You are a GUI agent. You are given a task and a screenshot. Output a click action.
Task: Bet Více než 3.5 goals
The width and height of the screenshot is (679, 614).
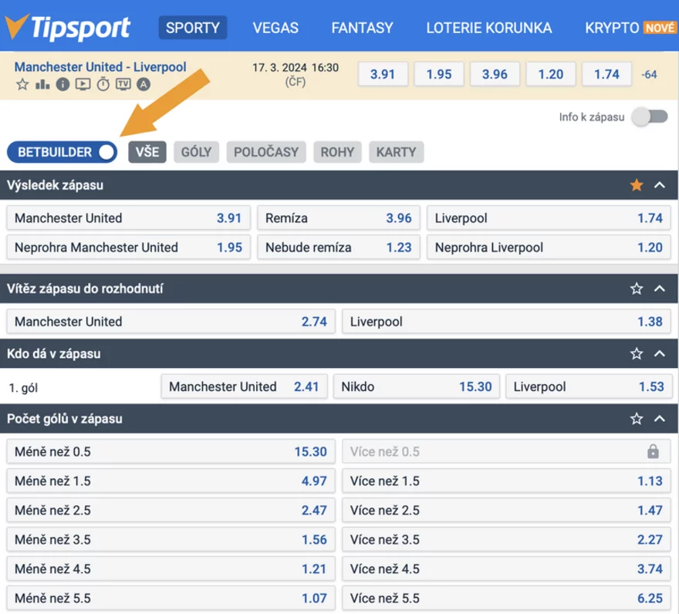[x=506, y=539]
